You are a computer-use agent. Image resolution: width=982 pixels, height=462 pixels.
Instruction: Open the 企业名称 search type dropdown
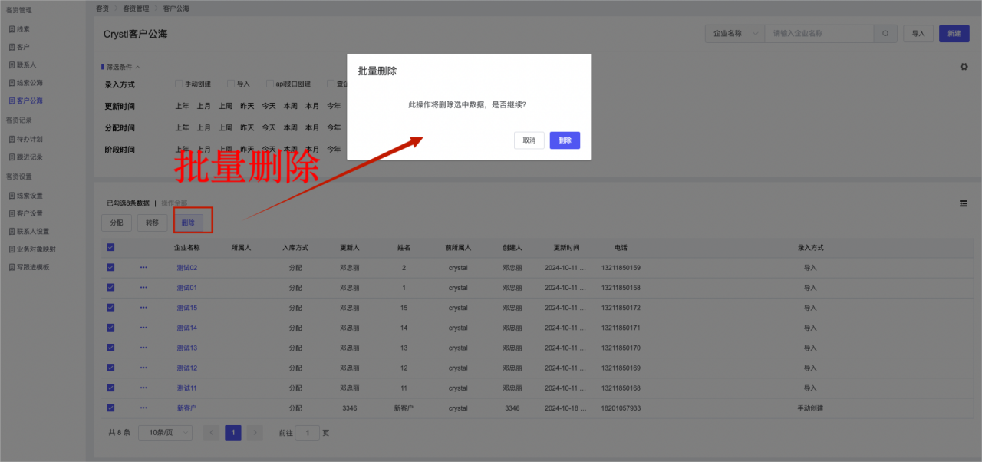[x=735, y=34]
